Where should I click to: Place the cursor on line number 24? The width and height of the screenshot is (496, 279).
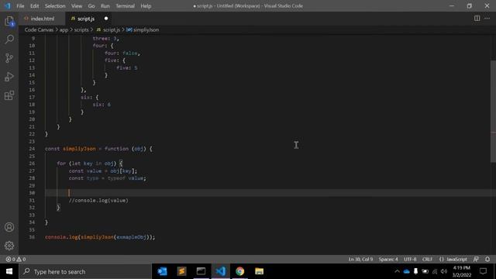point(32,149)
